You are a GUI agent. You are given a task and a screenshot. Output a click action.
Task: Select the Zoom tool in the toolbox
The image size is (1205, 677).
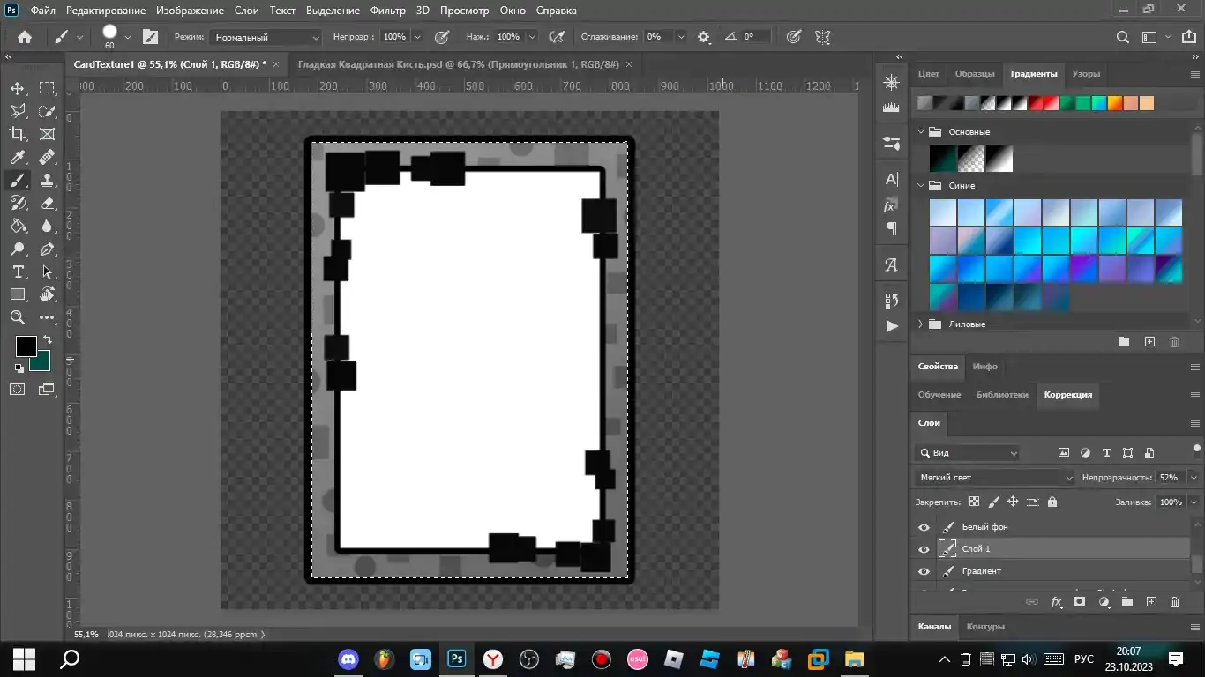(x=18, y=317)
